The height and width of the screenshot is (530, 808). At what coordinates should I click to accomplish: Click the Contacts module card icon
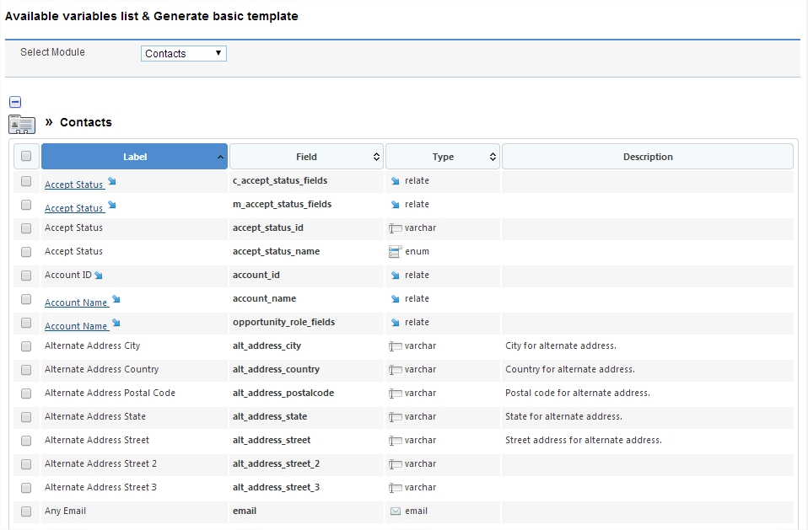coord(22,124)
